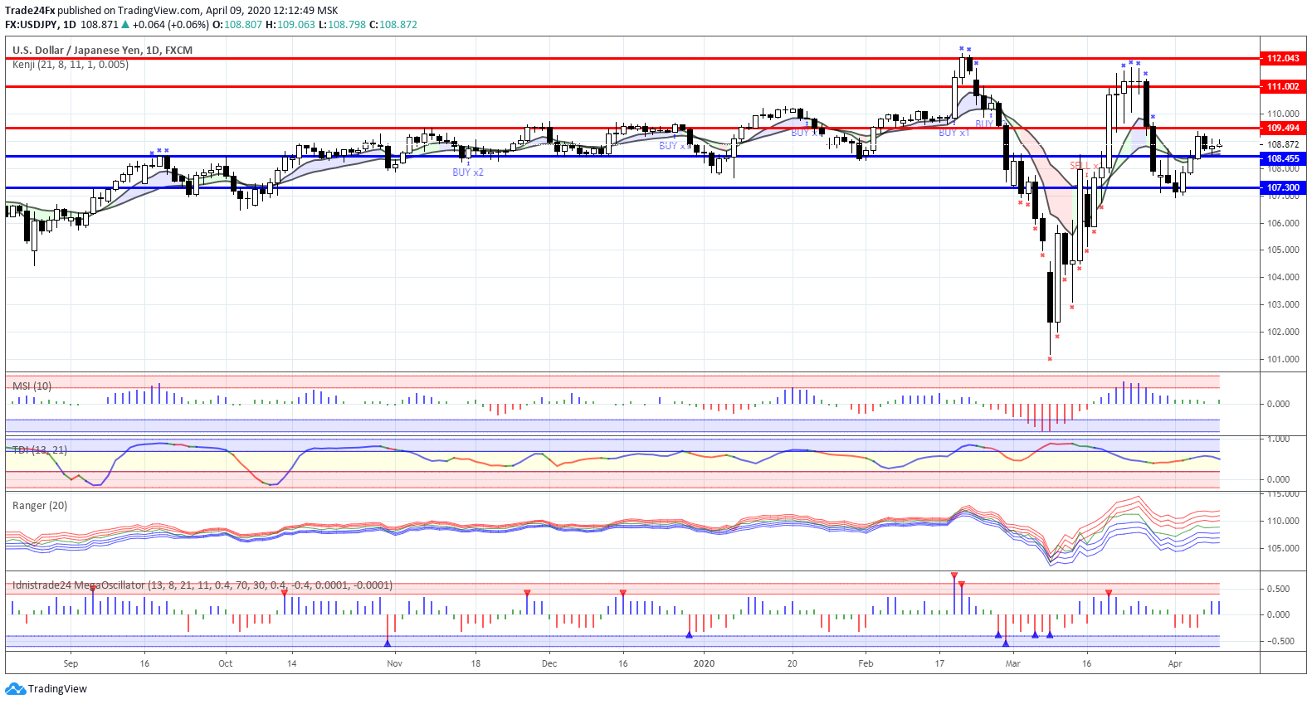The height and width of the screenshot is (704, 1312).
Task: Click the Apr date on time axis
Action: pyautogui.click(x=1174, y=663)
